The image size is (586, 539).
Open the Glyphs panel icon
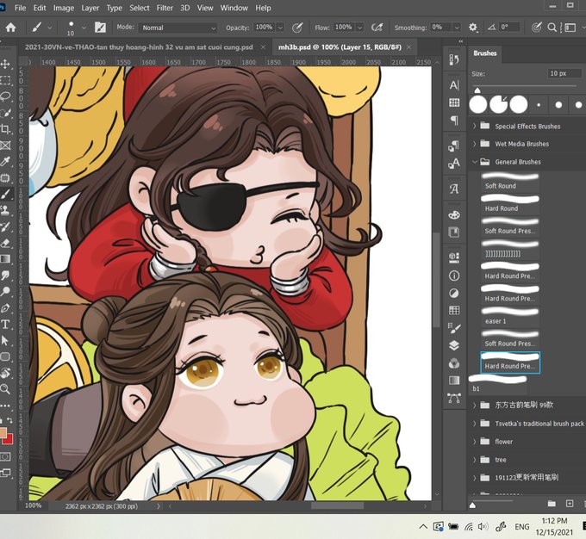coord(454,189)
